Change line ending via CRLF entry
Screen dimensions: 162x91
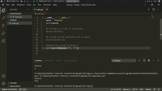141,89
